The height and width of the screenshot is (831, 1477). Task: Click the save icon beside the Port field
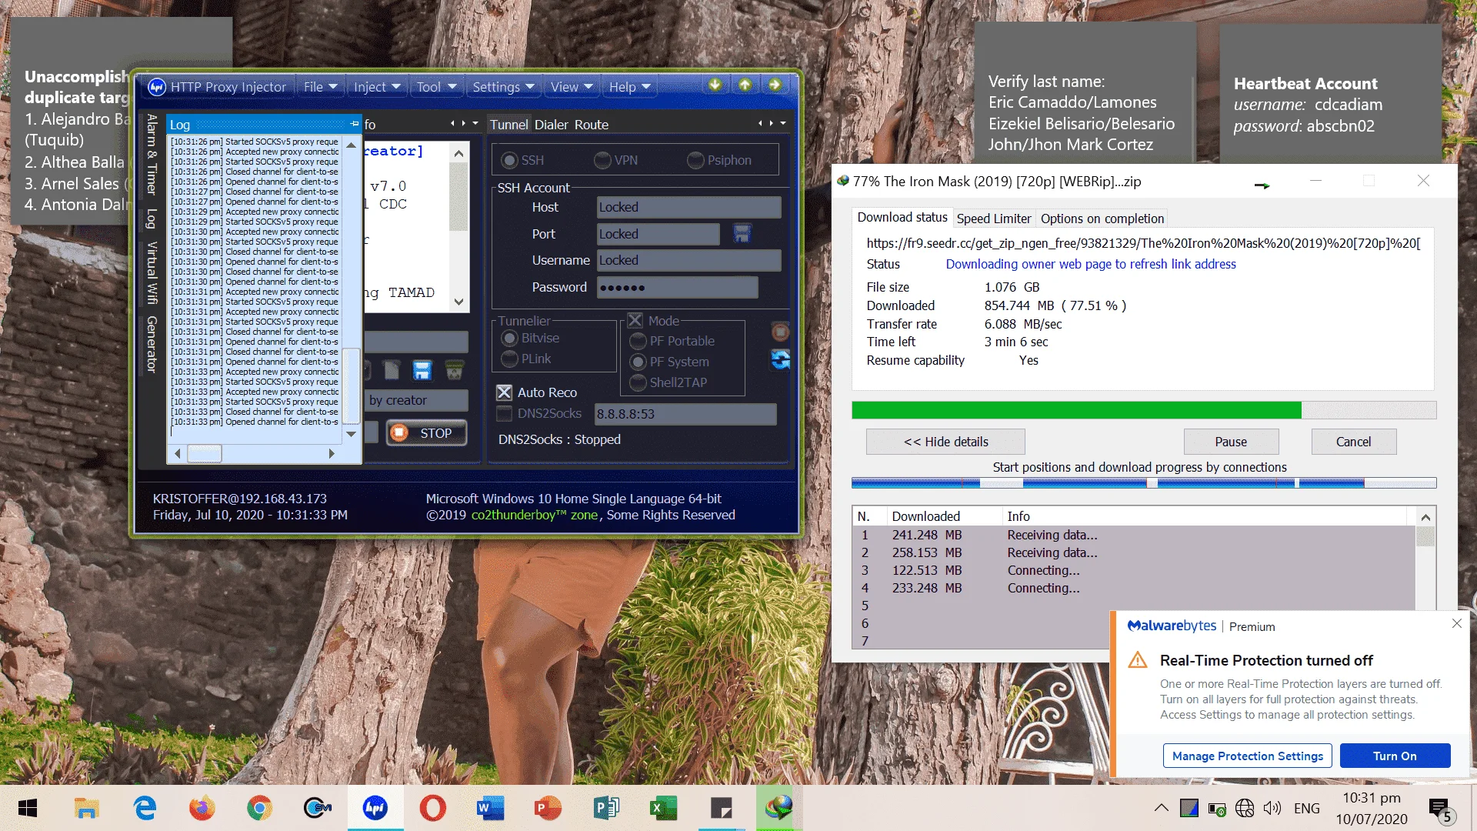[742, 234]
